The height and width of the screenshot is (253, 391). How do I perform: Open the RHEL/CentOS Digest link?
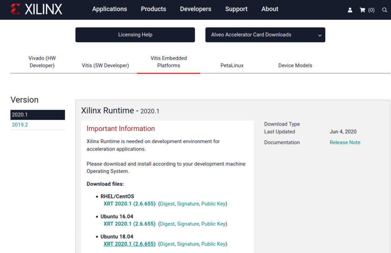point(167,204)
